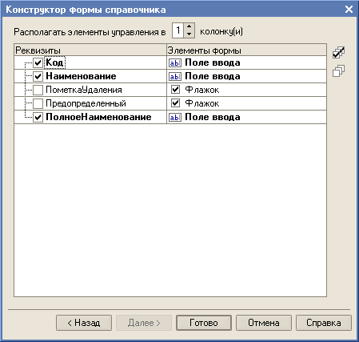The image size is (359, 342).
Task: Click the Реквизиты column header
Action: click(x=90, y=50)
